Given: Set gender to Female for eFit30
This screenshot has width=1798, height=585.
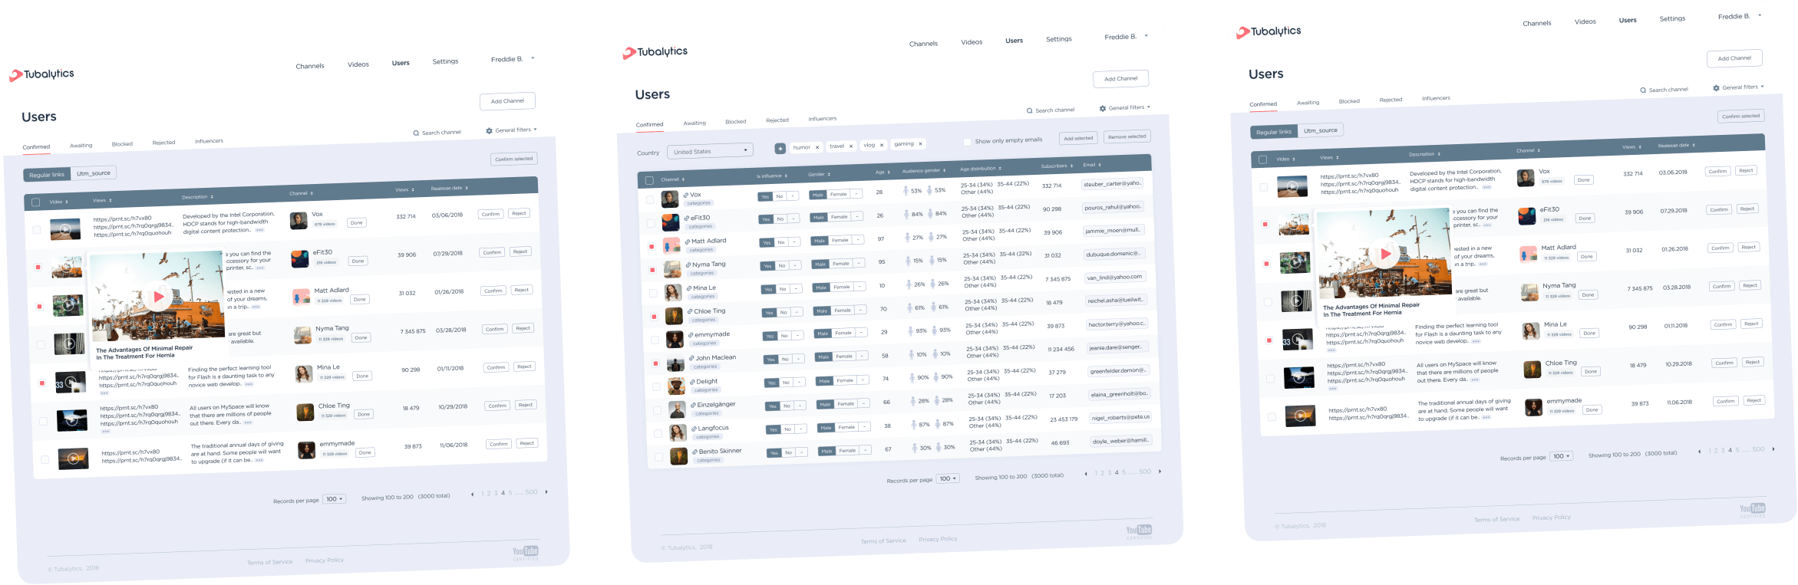Looking at the screenshot, I should [840, 217].
